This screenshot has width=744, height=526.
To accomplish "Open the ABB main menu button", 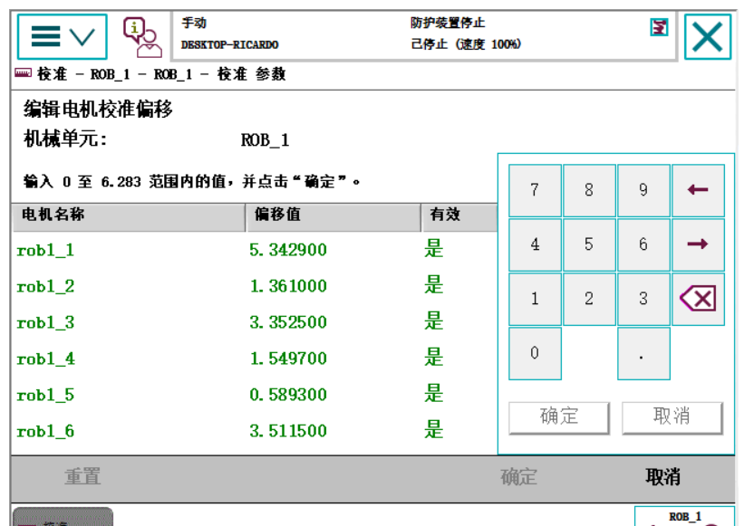I will click(63, 36).
